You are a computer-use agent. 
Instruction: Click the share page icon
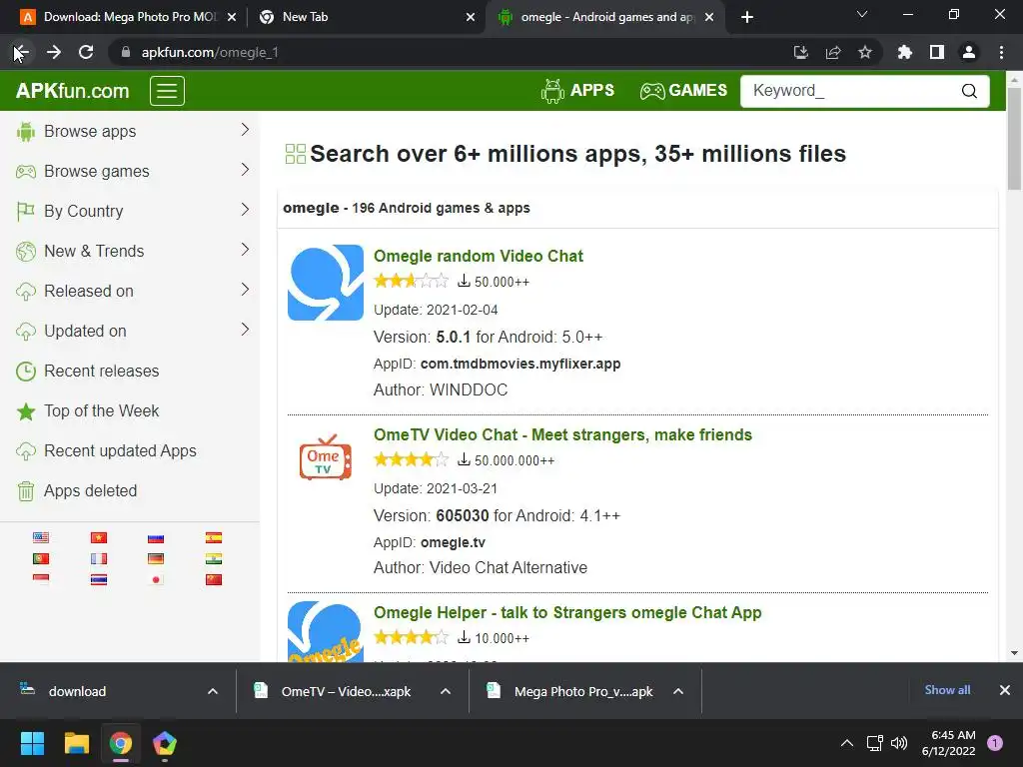point(833,52)
